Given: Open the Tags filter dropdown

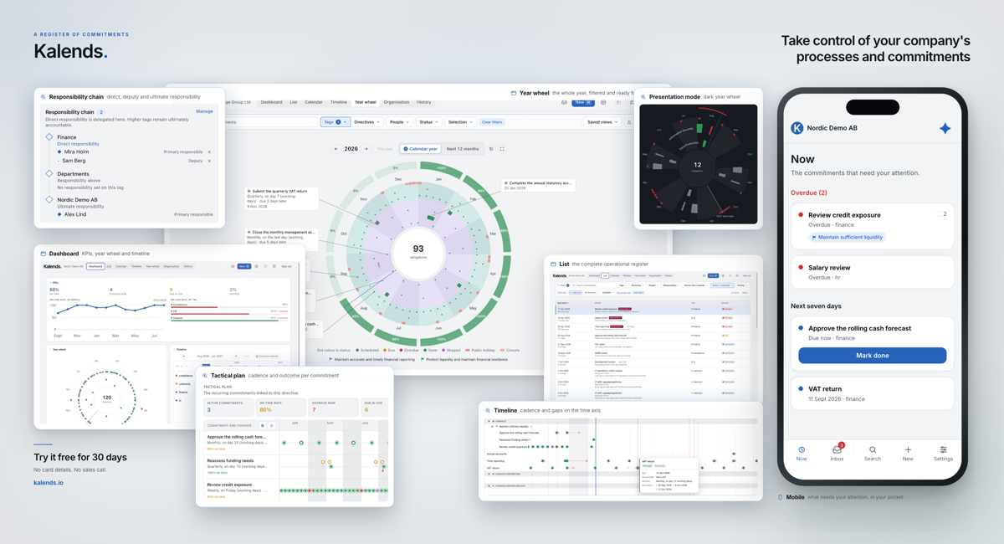Looking at the screenshot, I should [x=335, y=122].
